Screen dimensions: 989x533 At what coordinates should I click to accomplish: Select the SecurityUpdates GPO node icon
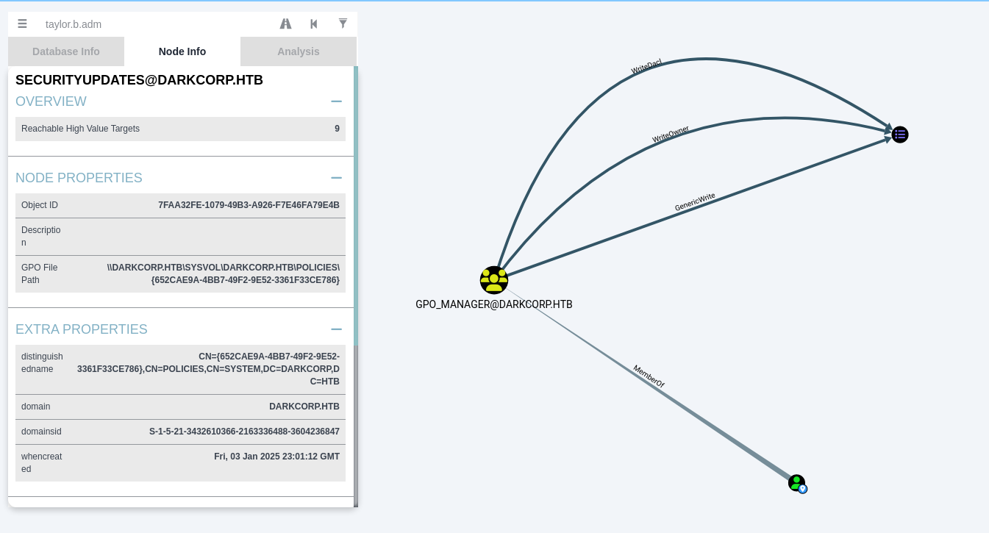900,135
